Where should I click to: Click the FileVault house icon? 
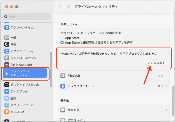click(63, 76)
